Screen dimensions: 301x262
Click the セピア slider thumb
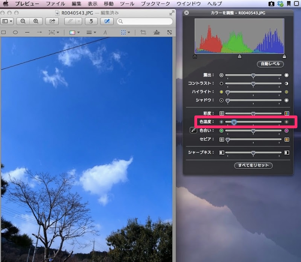click(x=228, y=140)
